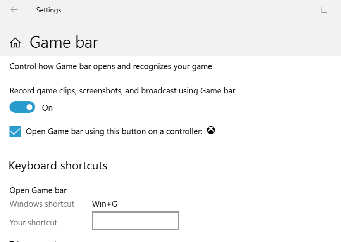This screenshot has height=242, width=341.
Task: Uncheck Open Game bar using controller button
Action: click(x=15, y=131)
